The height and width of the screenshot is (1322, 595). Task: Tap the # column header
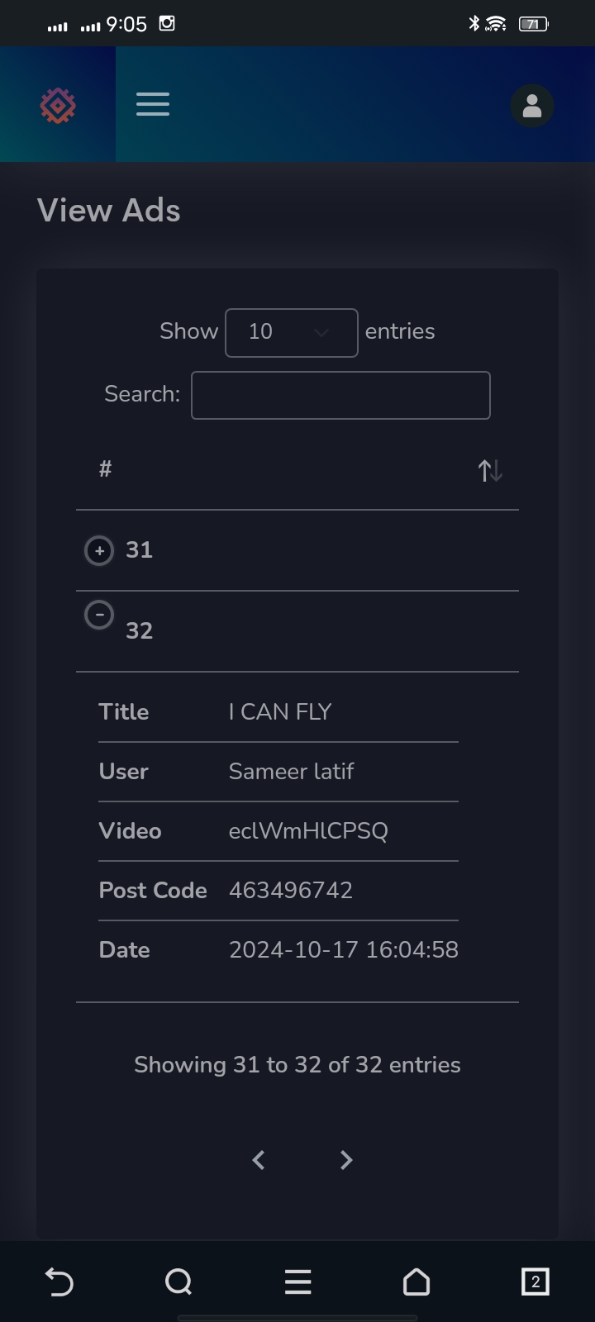pyautogui.click(x=105, y=469)
